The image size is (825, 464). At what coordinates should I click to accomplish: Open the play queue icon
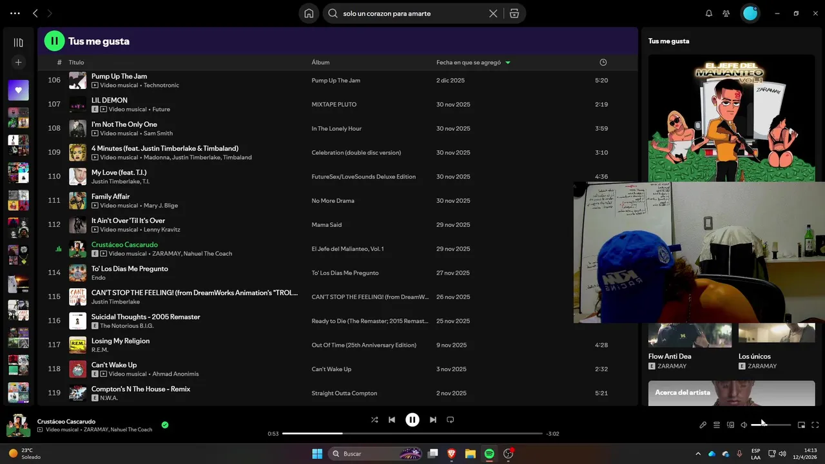click(x=717, y=425)
